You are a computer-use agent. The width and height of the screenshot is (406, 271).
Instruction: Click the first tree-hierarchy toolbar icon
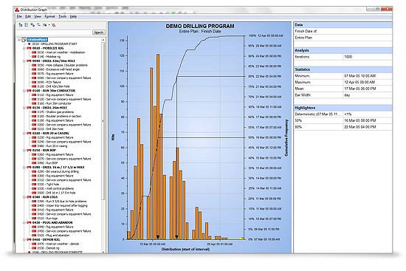(21, 25)
